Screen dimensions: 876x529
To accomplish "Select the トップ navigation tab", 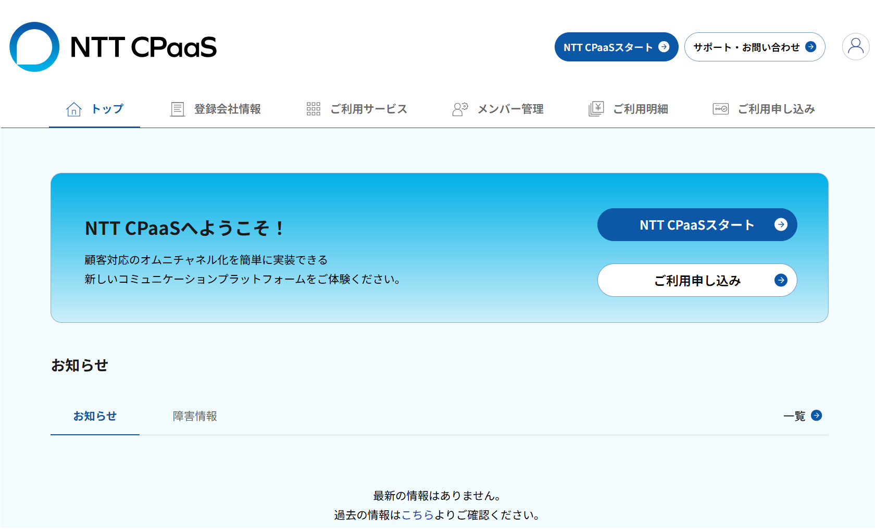I will (x=94, y=109).
